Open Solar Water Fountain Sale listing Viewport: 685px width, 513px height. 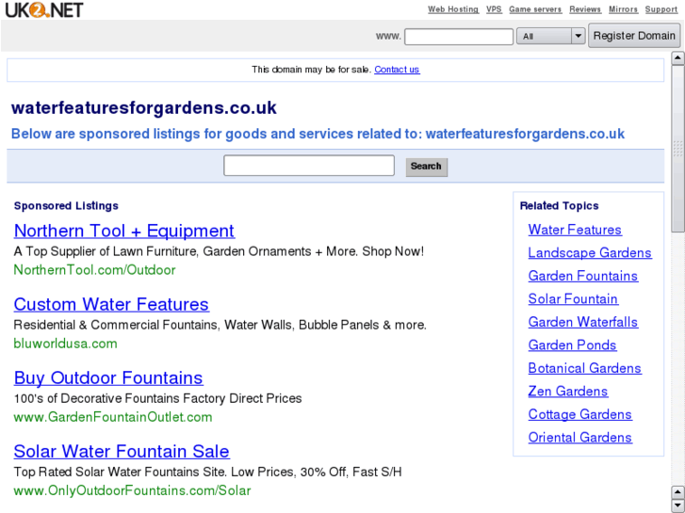click(122, 452)
